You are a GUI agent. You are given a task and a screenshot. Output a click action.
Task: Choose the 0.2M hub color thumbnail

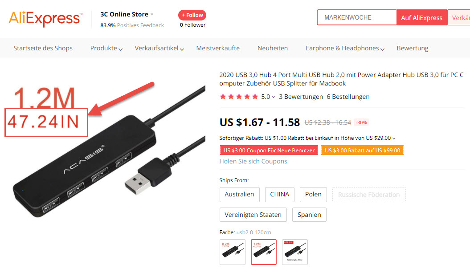(x=233, y=252)
